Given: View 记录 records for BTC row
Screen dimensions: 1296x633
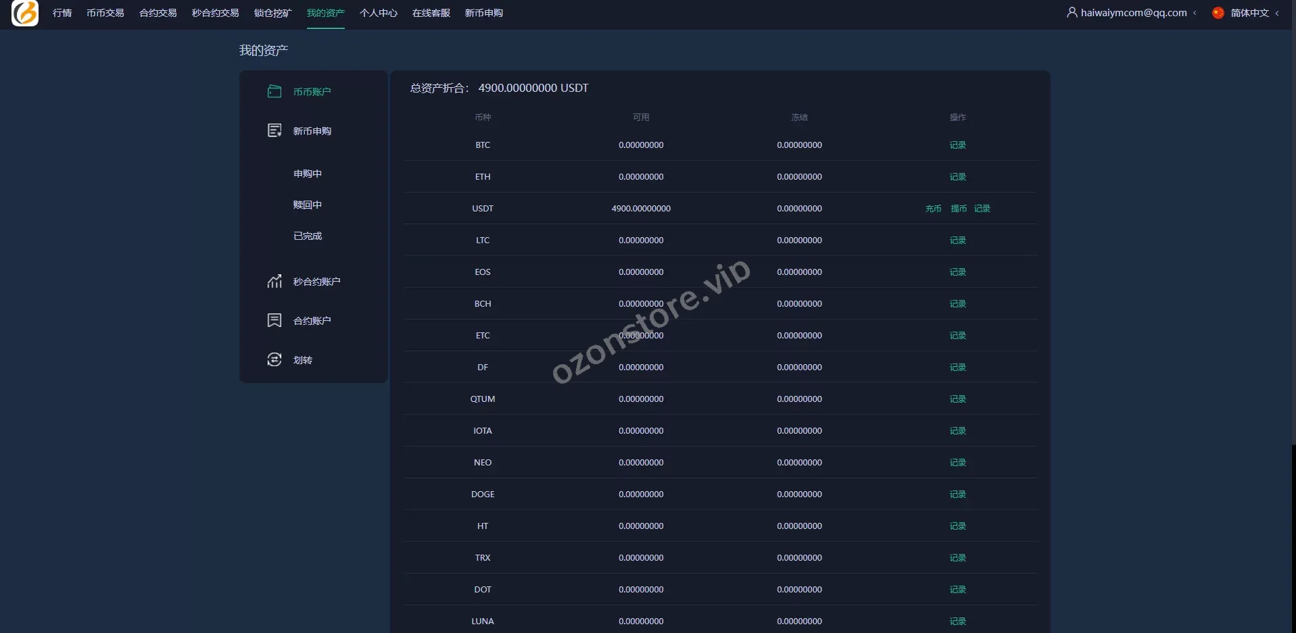Looking at the screenshot, I should click(957, 145).
